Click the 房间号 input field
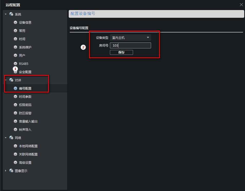 coord(130,46)
